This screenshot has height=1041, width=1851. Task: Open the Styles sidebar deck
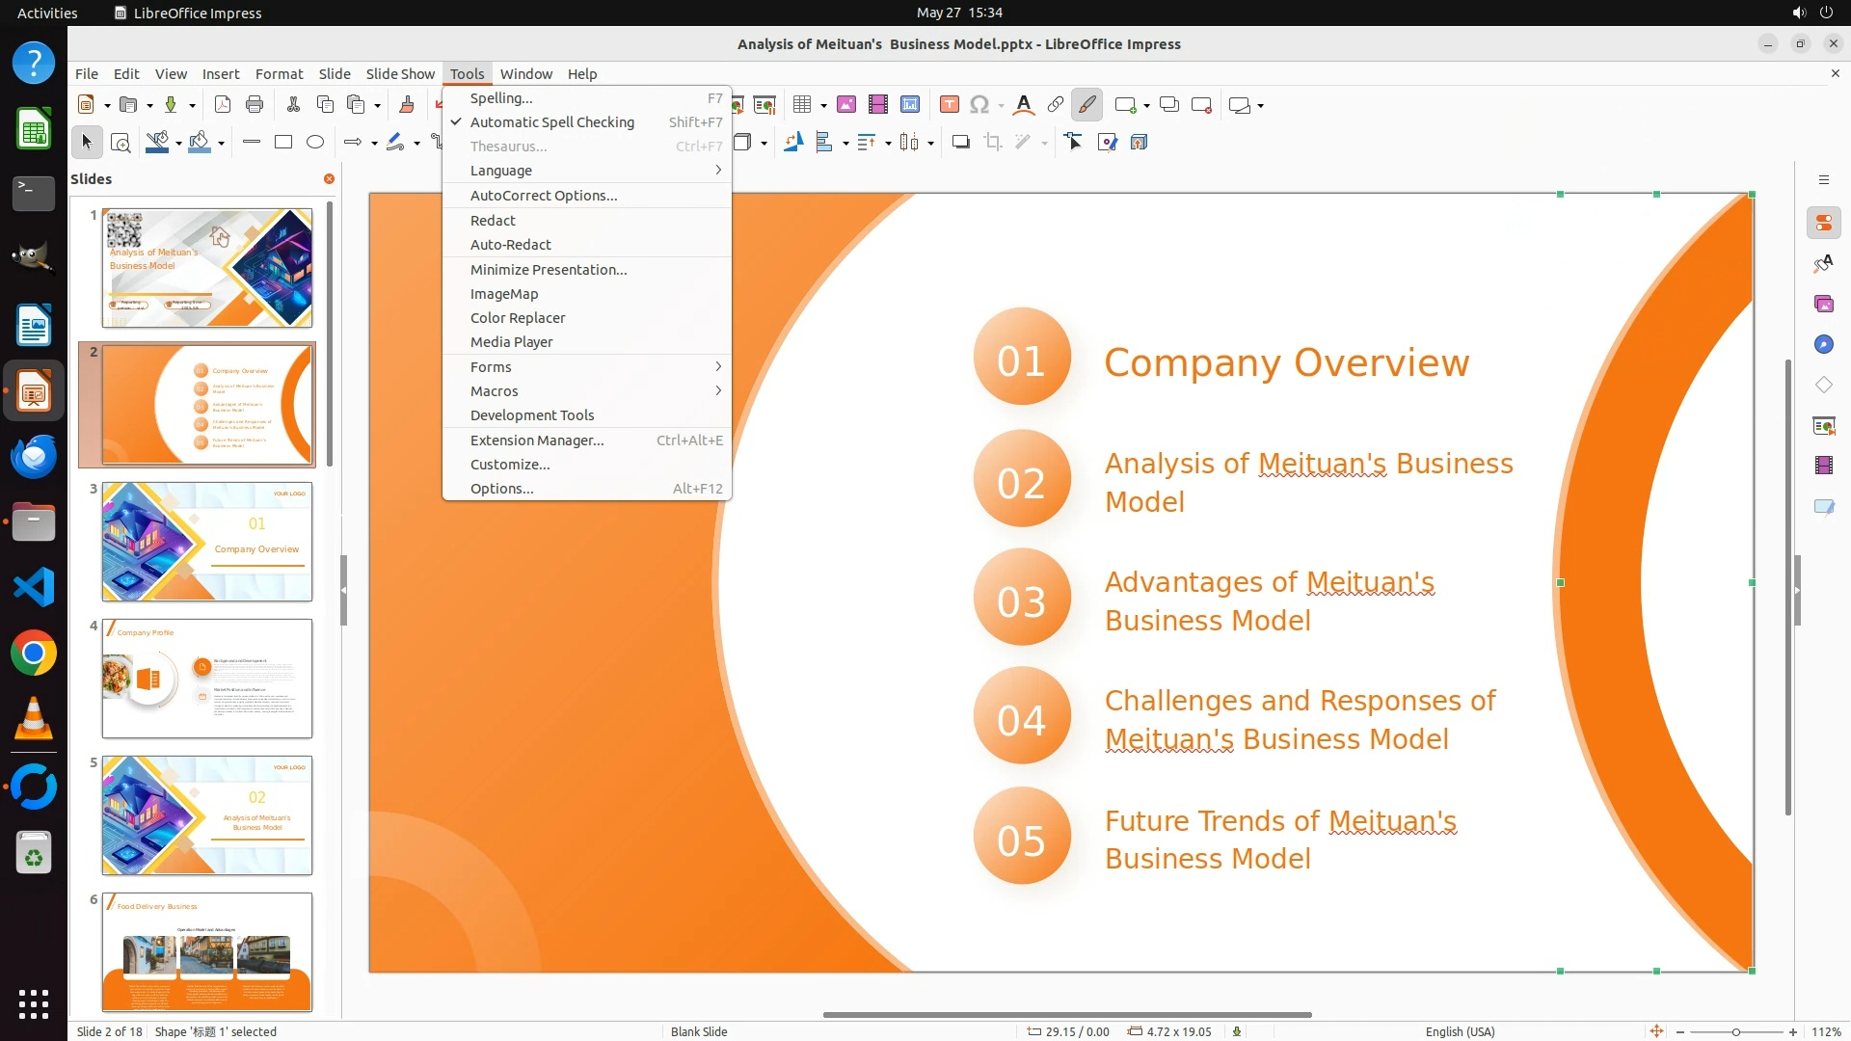pyautogui.click(x=1823, y=264)
